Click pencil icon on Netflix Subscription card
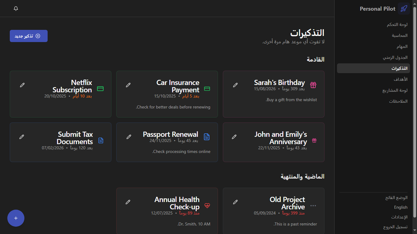 pyautogui.click(x=22, y=85)
